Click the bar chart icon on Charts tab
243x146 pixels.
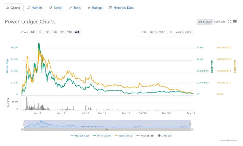(8, 8)
